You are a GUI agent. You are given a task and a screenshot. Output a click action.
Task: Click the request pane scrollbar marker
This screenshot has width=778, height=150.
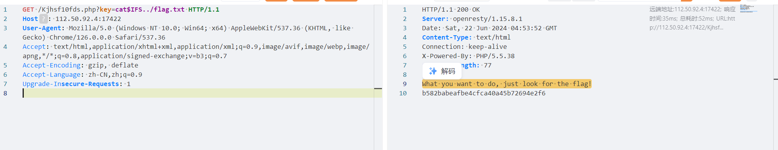[x=378, y=88]
